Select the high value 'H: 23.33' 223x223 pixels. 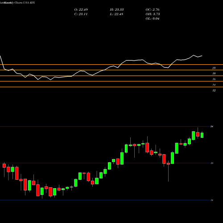point(117,10)
